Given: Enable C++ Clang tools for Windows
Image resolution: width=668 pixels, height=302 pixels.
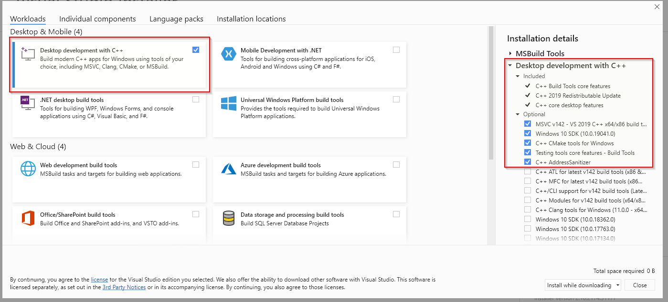Looking at the screenshot, I should click(528, 210).
